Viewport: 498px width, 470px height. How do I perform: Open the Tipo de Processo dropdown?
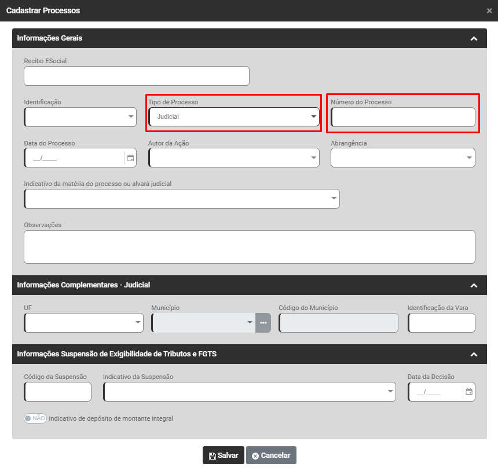tap(234, 117)
